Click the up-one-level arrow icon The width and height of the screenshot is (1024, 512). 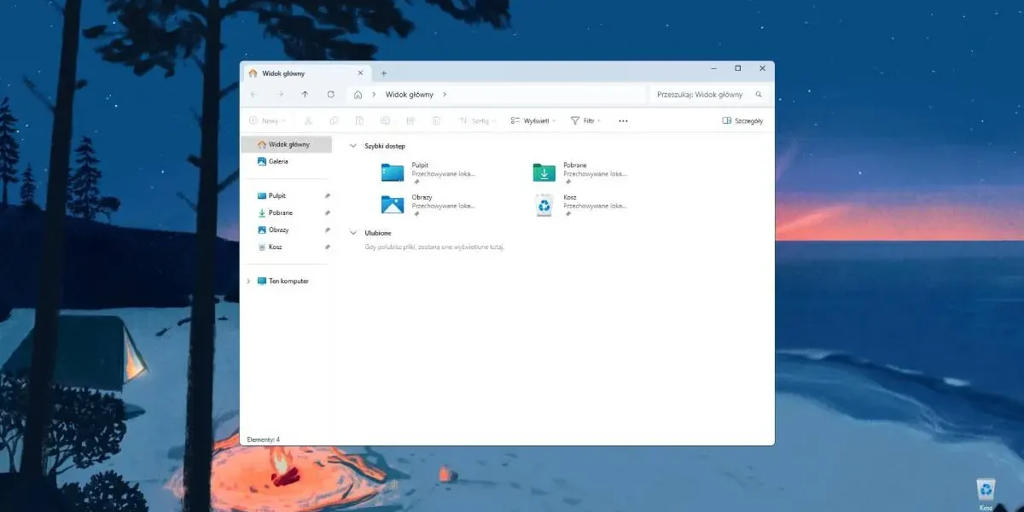pos(305,95)
